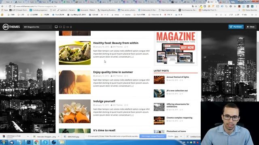Viewport: 259px width, 145px height.
Task: Select the desktop monitor preview icon
Action: pyautogui.click(x=56, y=27)
